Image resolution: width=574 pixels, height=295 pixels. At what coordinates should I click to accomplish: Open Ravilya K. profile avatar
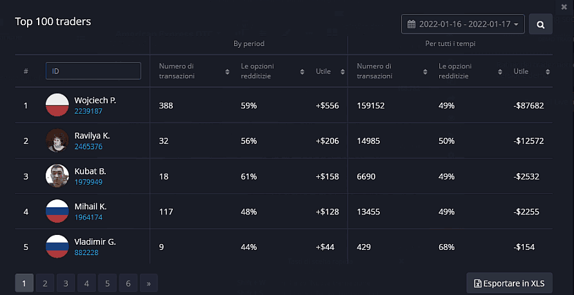coord(57,141)
